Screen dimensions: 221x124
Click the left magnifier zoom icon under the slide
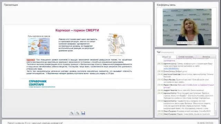(72, 113)
